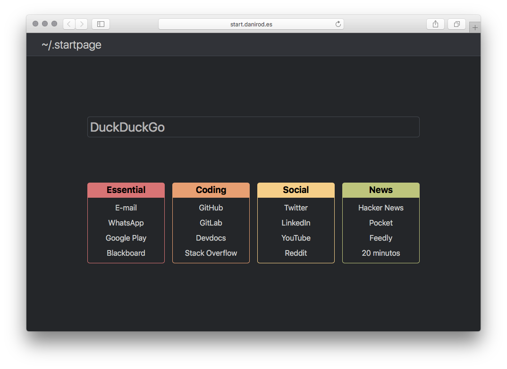Open the WhatsApp link
Screen dimensions: 507x369
point(126,223)
